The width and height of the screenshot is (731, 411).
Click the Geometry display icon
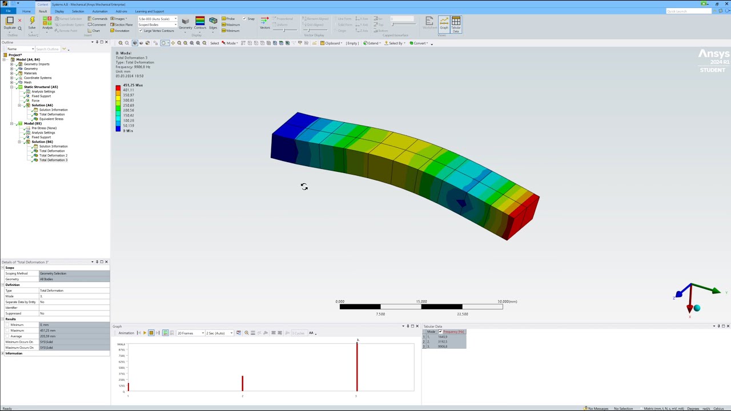click(185, 21)
